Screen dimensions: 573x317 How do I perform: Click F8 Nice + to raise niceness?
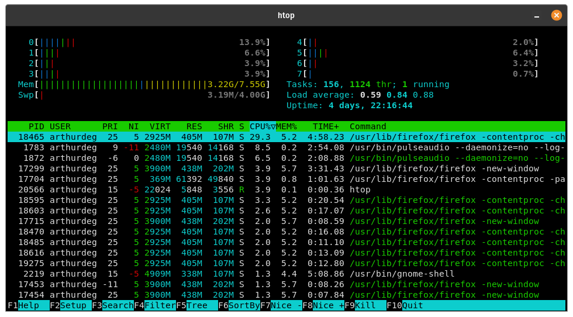coord(323,305)
